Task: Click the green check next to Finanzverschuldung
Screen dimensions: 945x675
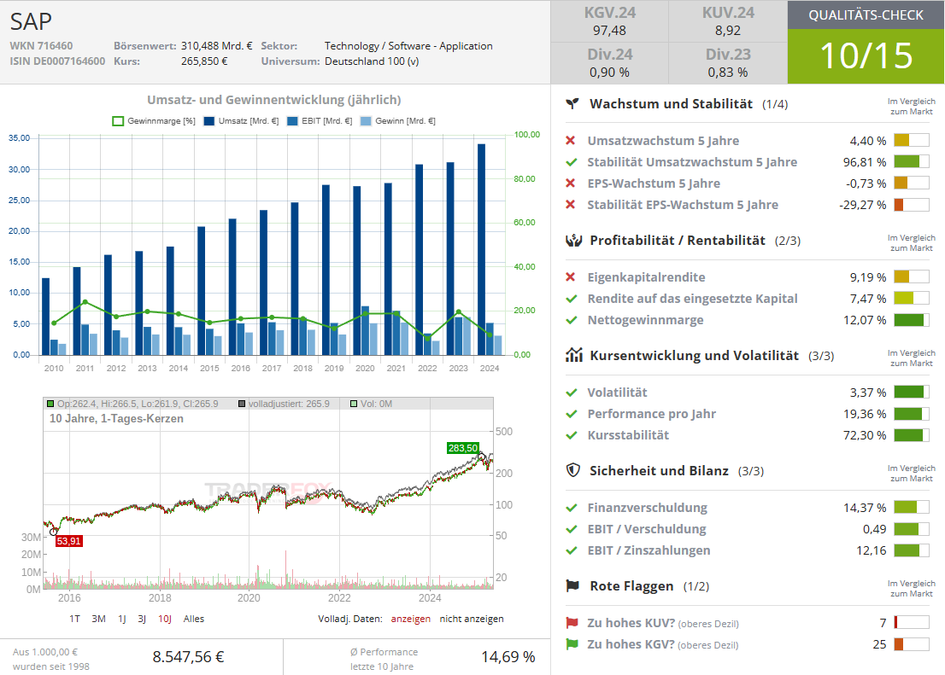Action: tap(572, 508)
